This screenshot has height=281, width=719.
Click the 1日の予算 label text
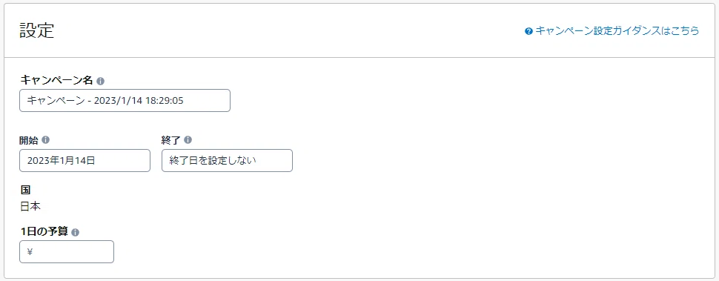coord(44,231)
